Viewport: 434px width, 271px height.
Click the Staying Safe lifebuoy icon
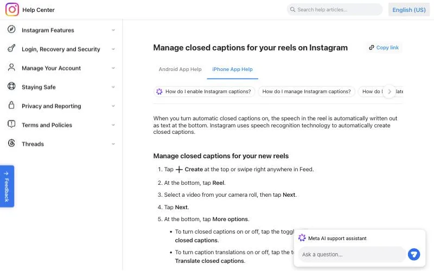[11, 86]
